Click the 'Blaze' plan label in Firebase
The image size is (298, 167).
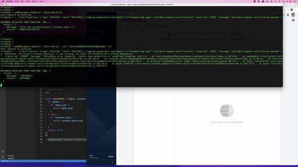coord(91,156)
